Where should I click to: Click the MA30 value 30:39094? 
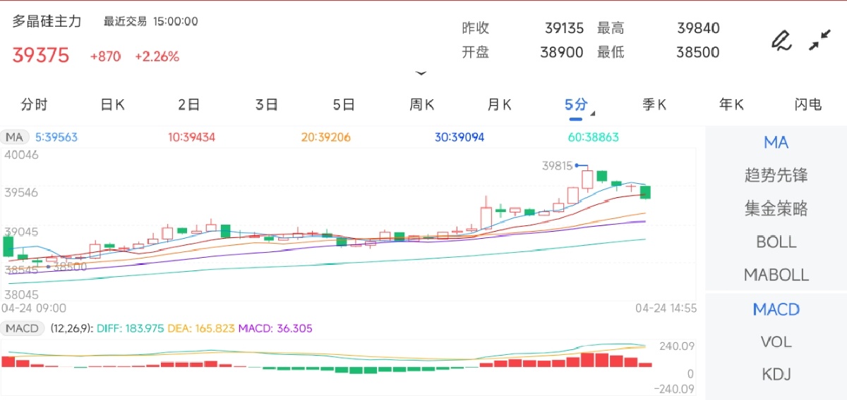point(459,137)
